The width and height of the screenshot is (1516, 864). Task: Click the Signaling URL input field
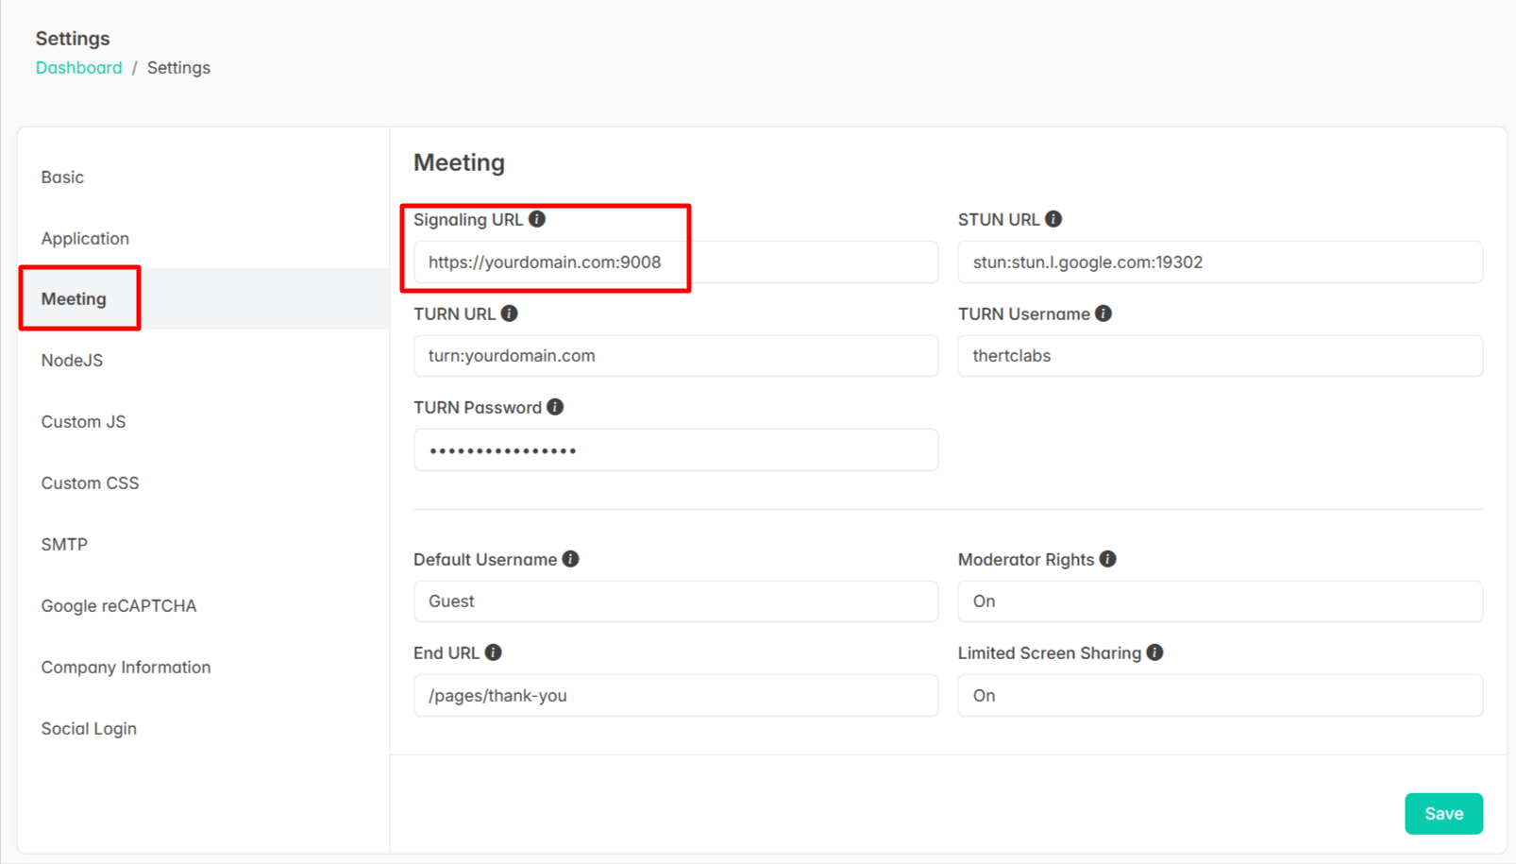[x=675, y=263]
